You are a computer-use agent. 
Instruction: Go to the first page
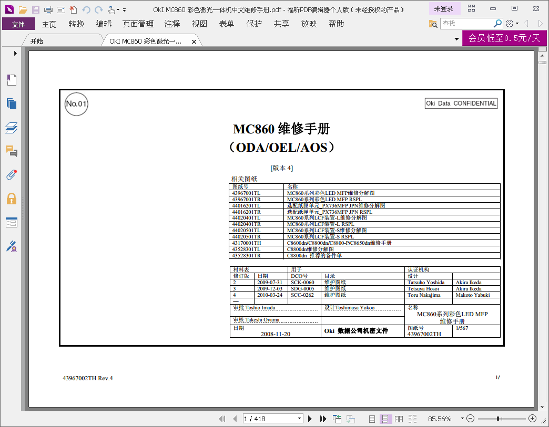222,419
